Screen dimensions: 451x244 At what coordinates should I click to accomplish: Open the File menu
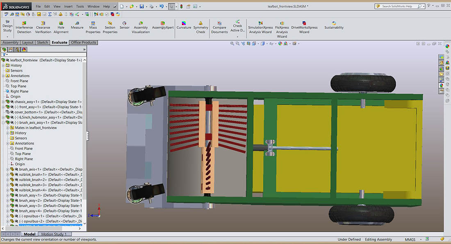(38, 6)
